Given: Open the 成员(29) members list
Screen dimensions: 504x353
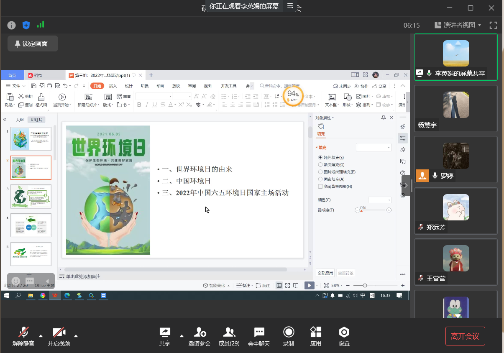Looking at the screenshot, I should (229, 336).
